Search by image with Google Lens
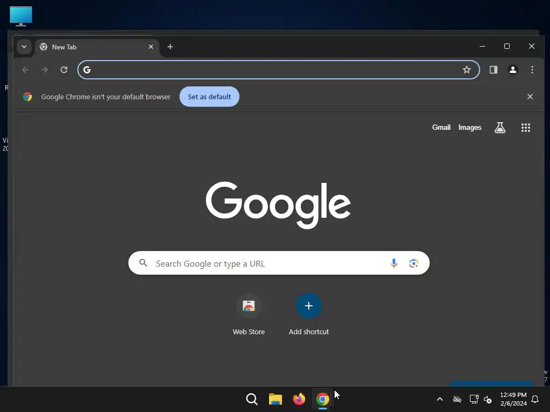This screenshot has width=550, height=412. (x=414, y=263)
